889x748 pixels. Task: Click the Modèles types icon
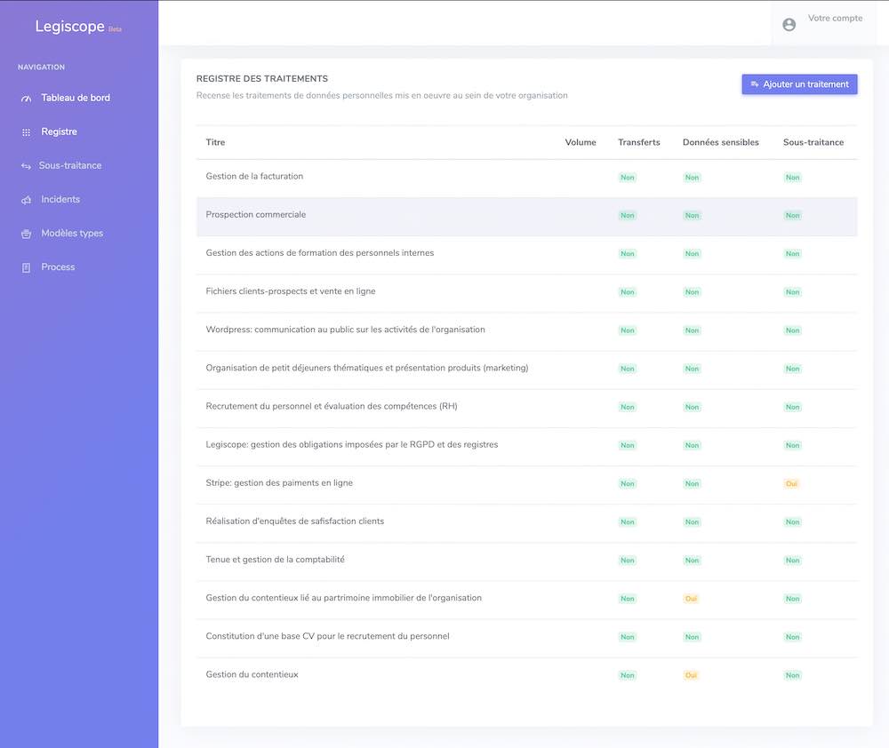pos(26,234)
